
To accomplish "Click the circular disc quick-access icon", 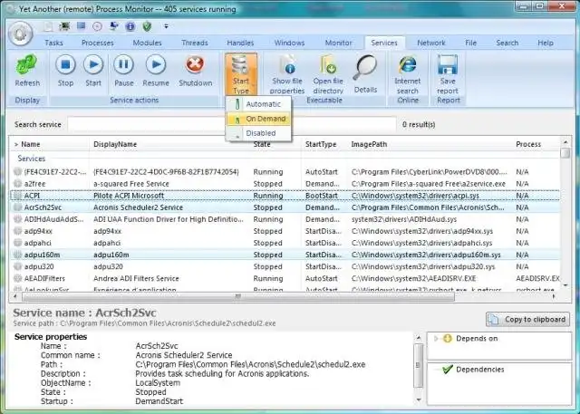I will (x=97, y=26).
